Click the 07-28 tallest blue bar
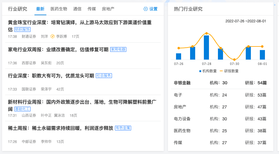Image resolution: width=279 pixels, height=154 pixels. click(206, 47)
